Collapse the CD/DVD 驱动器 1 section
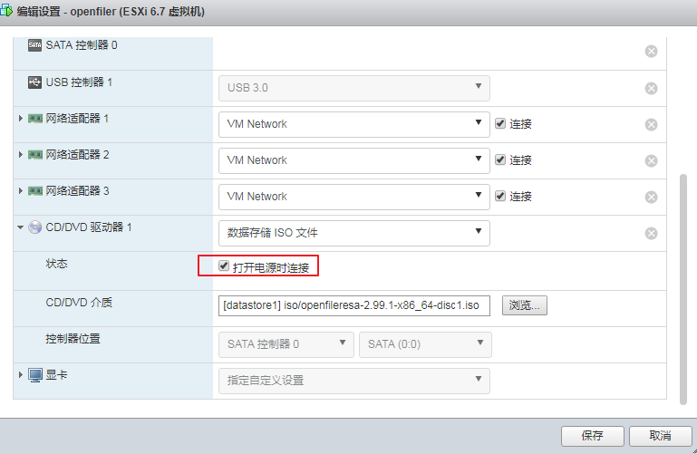Viewport: 697px width, 454px height. 21,227
